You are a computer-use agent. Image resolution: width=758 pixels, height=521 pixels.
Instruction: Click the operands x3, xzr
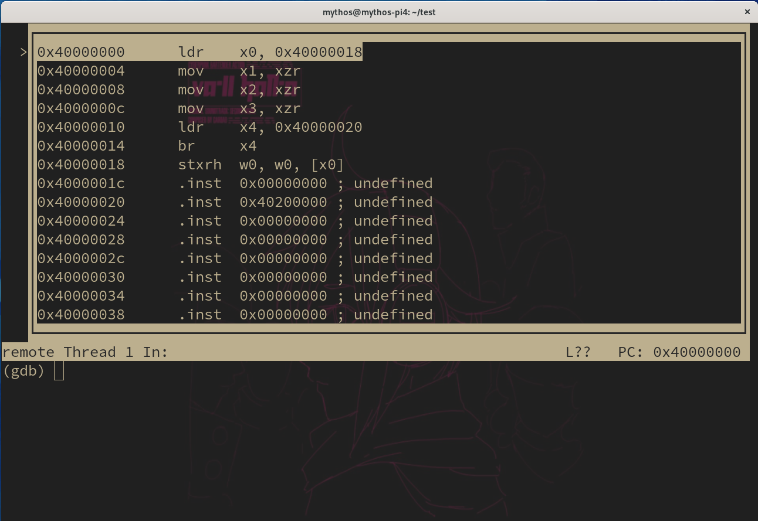(270, 108)
